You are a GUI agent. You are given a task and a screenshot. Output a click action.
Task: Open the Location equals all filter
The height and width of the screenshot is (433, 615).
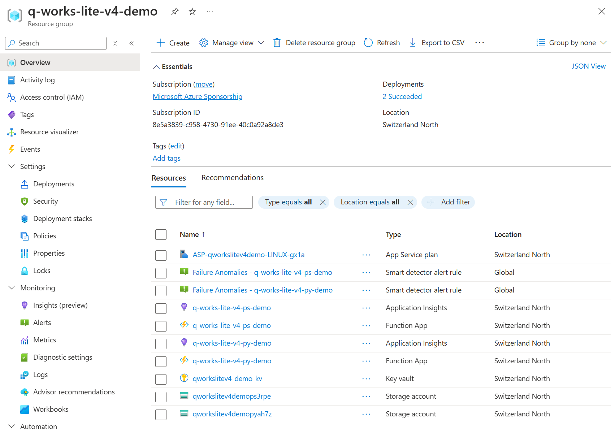tap(370, 202)
